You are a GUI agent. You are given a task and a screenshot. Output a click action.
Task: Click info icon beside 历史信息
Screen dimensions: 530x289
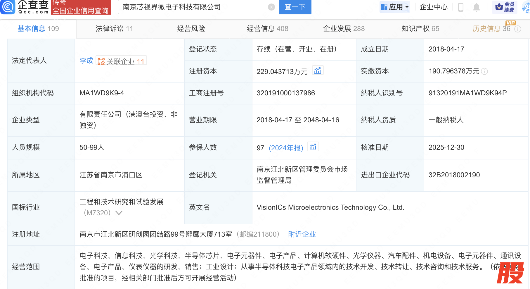point(518,29)
